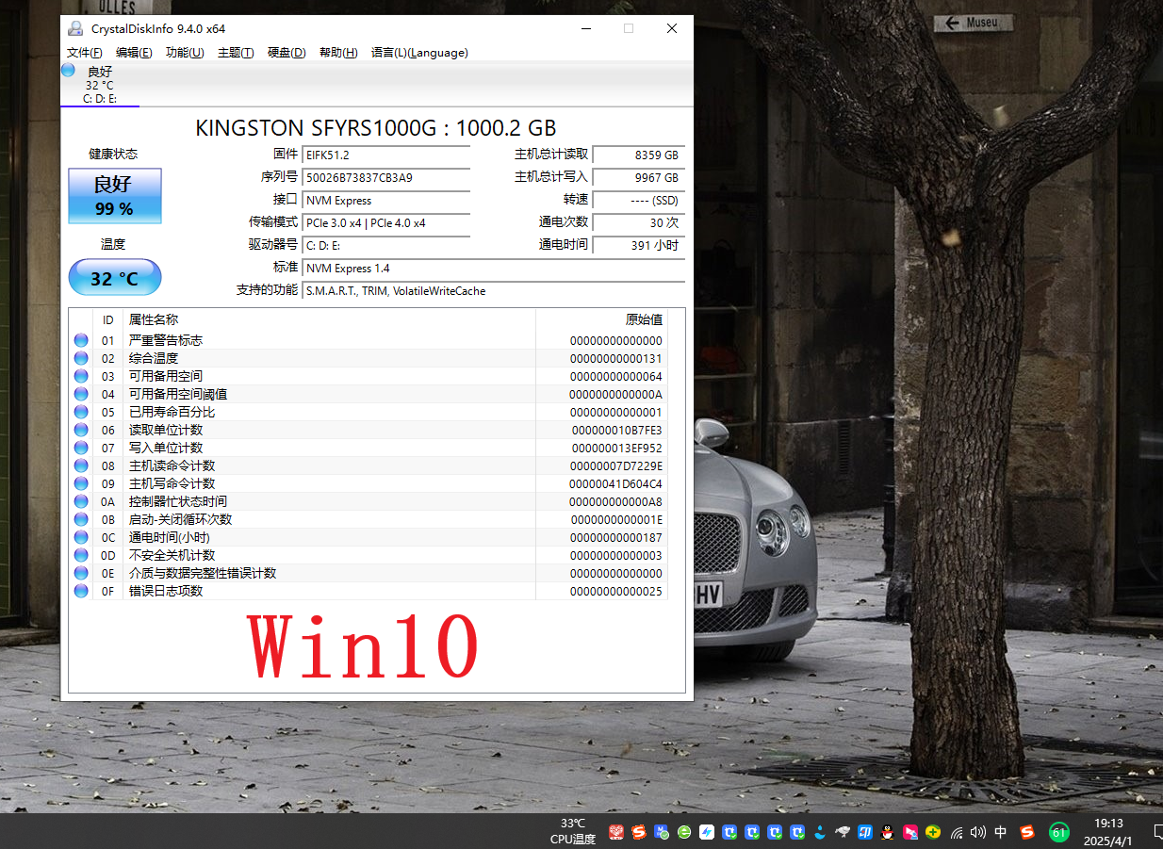This screenshot has width=1163, height=849.
Task: Click the status orb for 错误日志项数 row
Action: [81, 591]
